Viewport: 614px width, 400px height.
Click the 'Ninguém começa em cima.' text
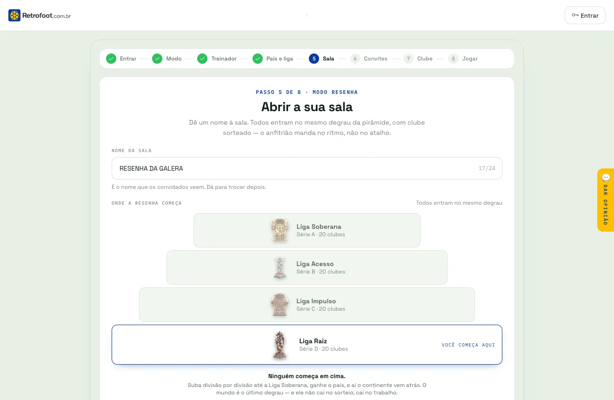click(307, 376)
